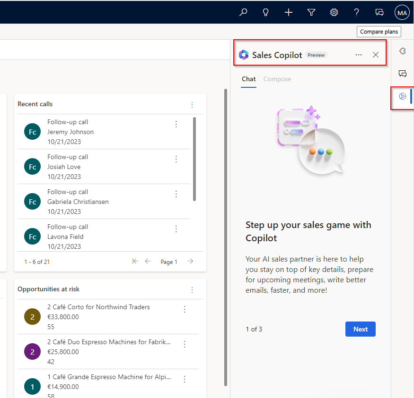The height and width of the screenshot is (398, 414).
Task: Select the Chat tab
Action: click(249, 79)
